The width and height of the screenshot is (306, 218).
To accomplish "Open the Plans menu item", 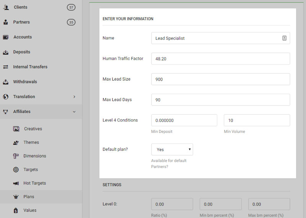I will [29, 197].
